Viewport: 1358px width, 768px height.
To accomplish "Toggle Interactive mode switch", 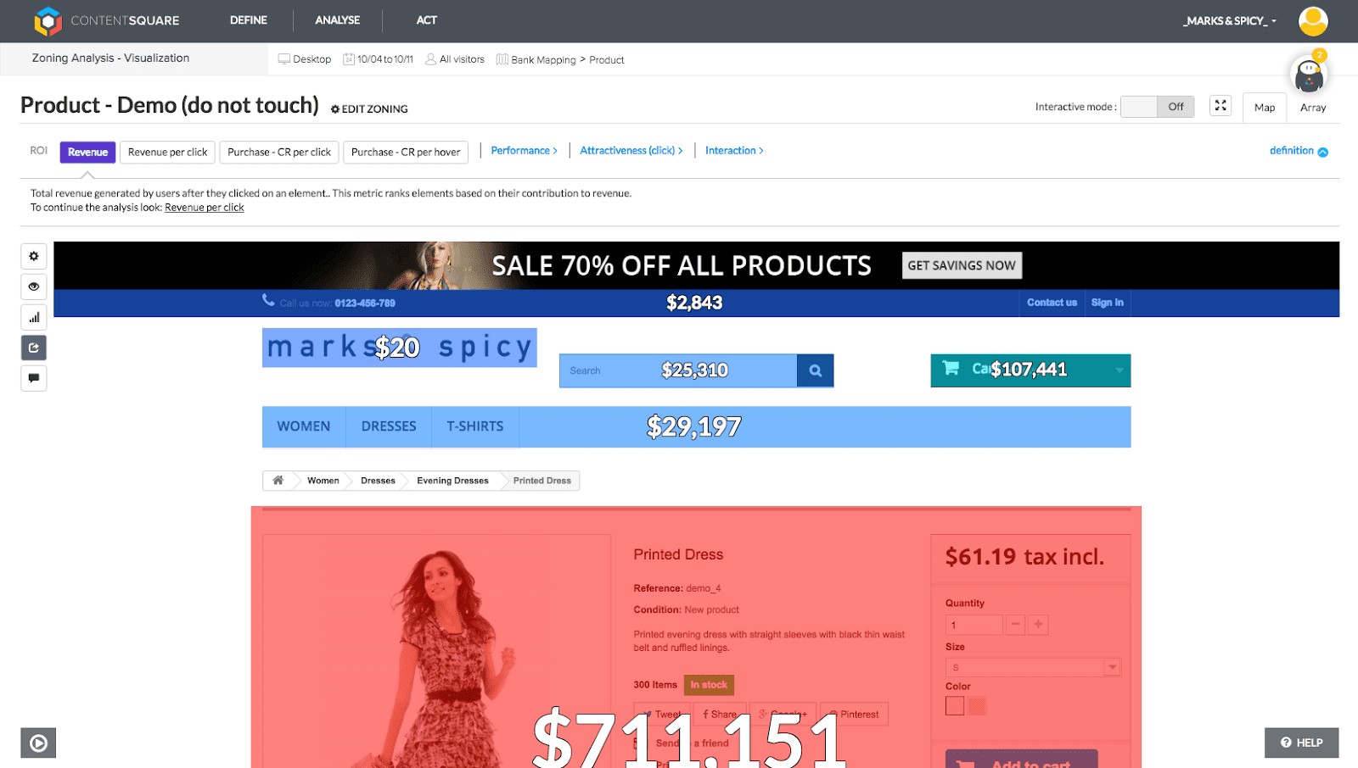I will click(1157, 107).
